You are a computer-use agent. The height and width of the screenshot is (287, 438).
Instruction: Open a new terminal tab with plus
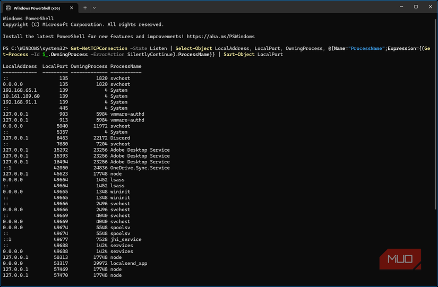85,8
